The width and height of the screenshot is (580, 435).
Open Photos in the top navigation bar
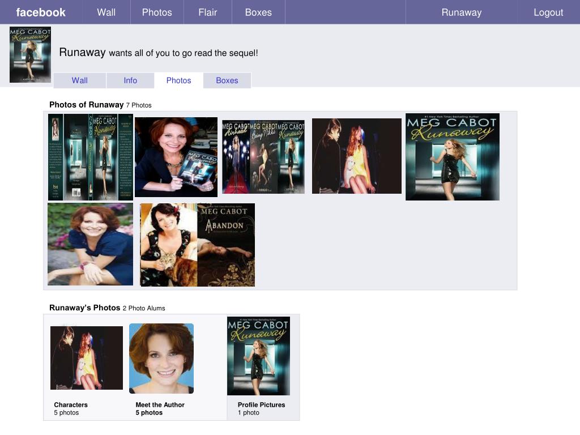pos(157,12)
